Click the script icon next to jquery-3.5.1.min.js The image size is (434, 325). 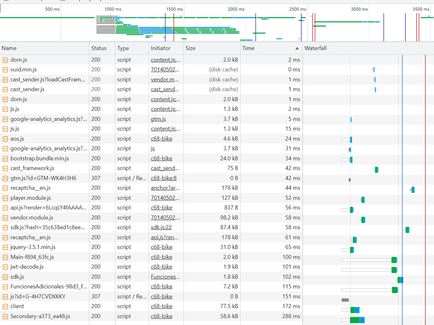pyautogui.click(x=5, y=247)
